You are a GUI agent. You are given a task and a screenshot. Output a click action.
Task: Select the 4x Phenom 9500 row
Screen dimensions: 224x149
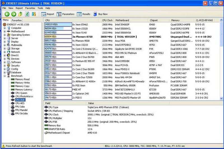pyautogui.click(x=131, y=41)
